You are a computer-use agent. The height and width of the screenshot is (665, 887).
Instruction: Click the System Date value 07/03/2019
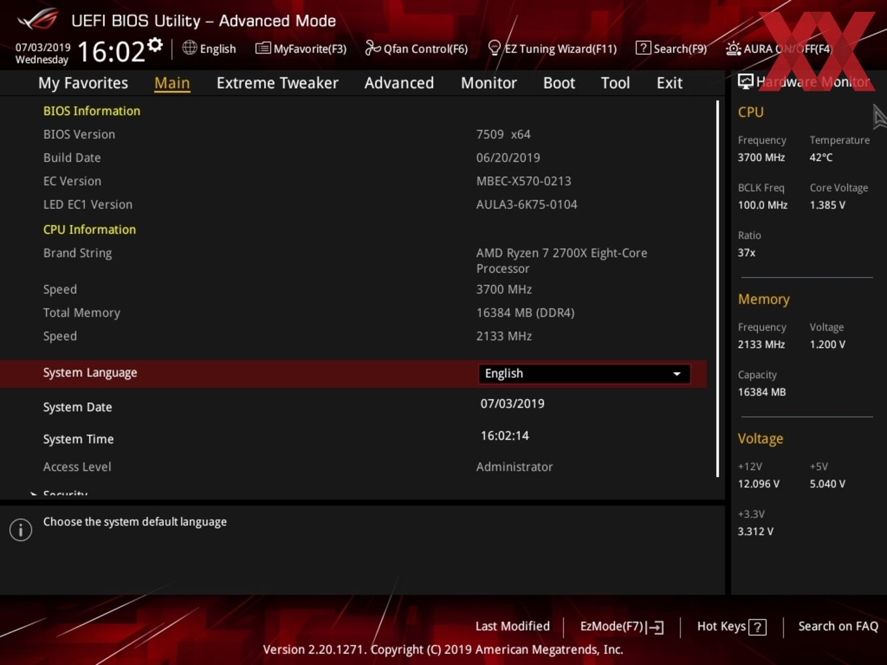pyautogui.click(x=512, y=404)
